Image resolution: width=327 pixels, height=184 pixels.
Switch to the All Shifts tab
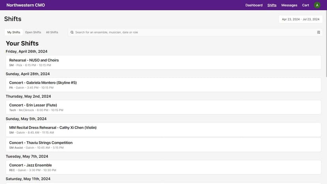point(52,32)
